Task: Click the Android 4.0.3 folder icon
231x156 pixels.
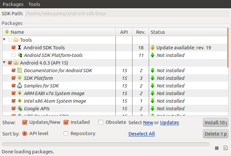Action: [x=16, y=63]
